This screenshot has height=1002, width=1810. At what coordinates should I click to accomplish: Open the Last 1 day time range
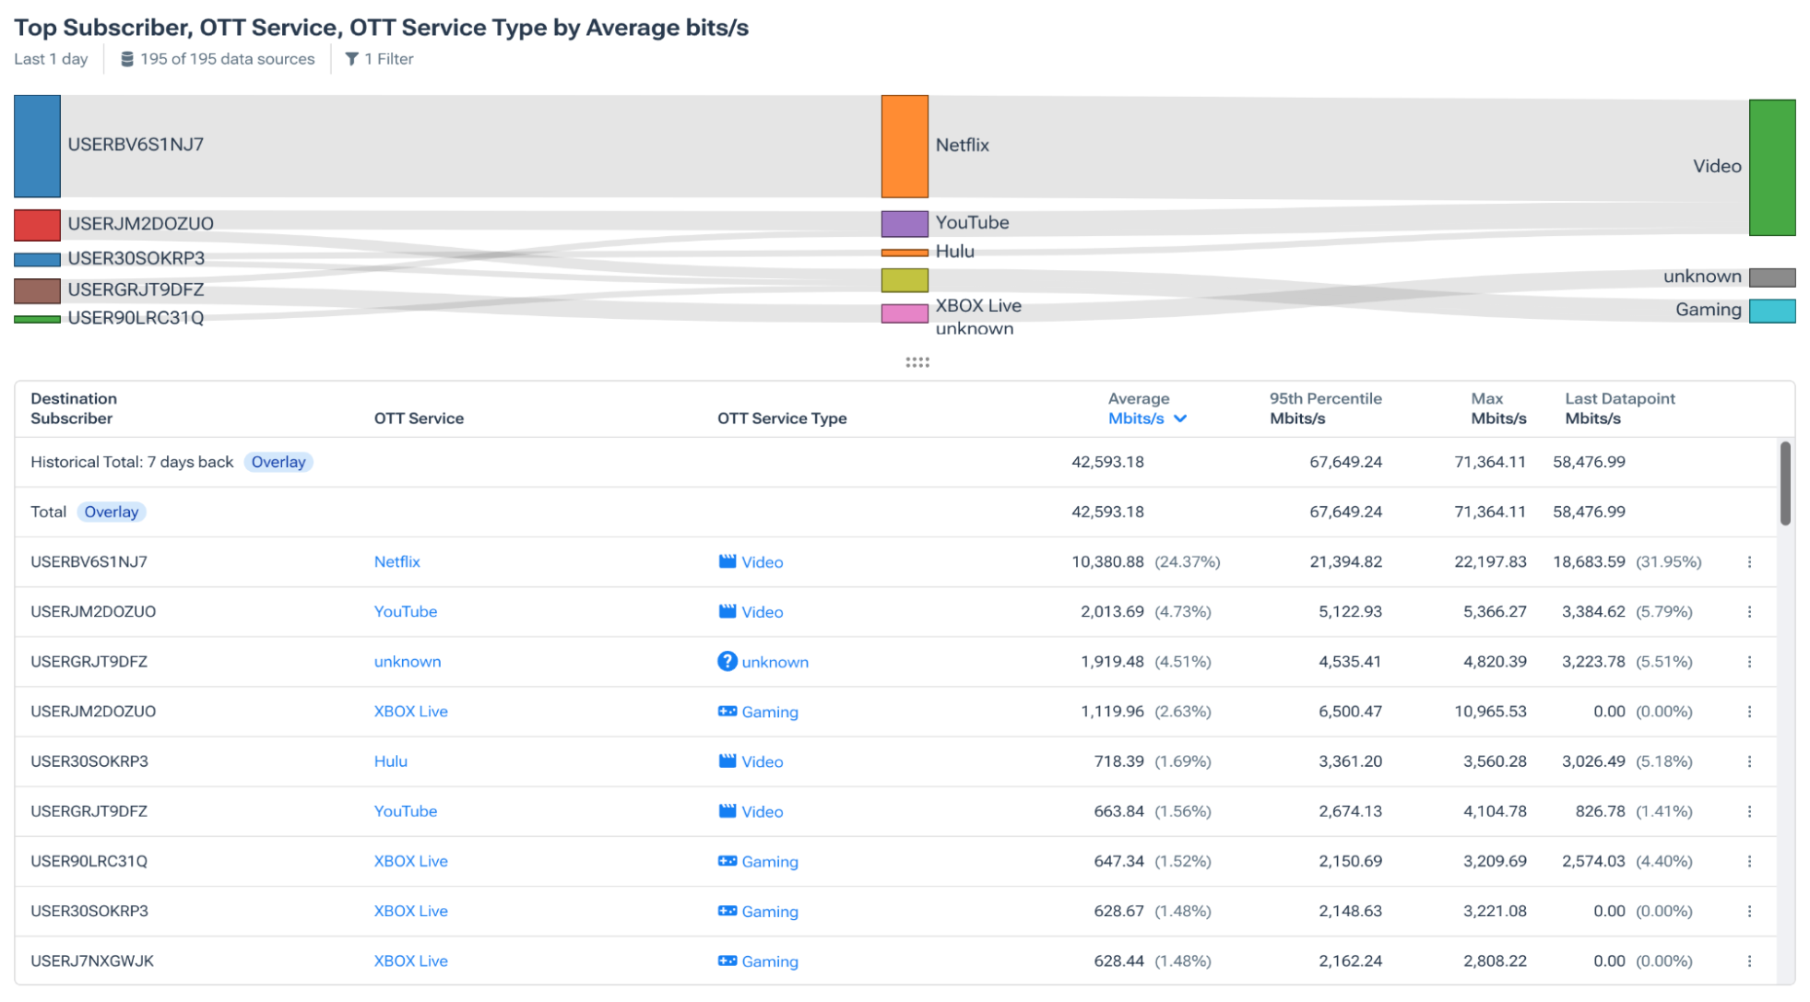[51, 59]
